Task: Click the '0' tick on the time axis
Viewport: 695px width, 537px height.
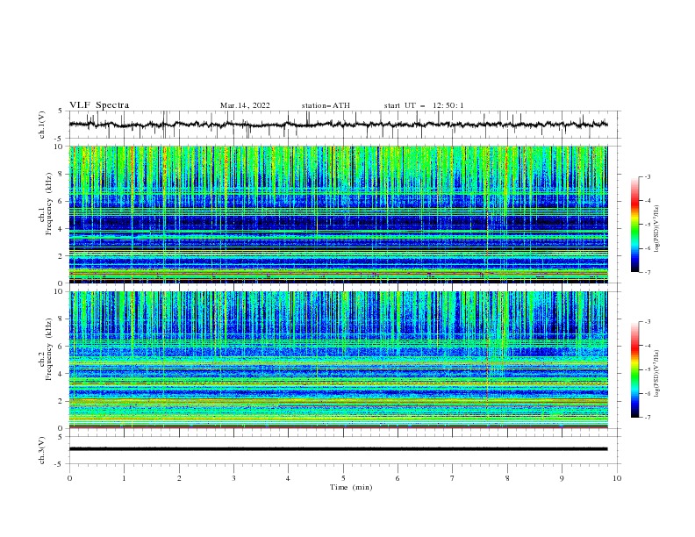Action: pyautogui.click(x=69, y=478)
